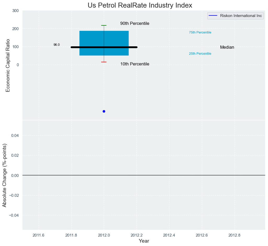
Task: Click the 0.04 tick in lower chart
Action: [x=15, y=135]
